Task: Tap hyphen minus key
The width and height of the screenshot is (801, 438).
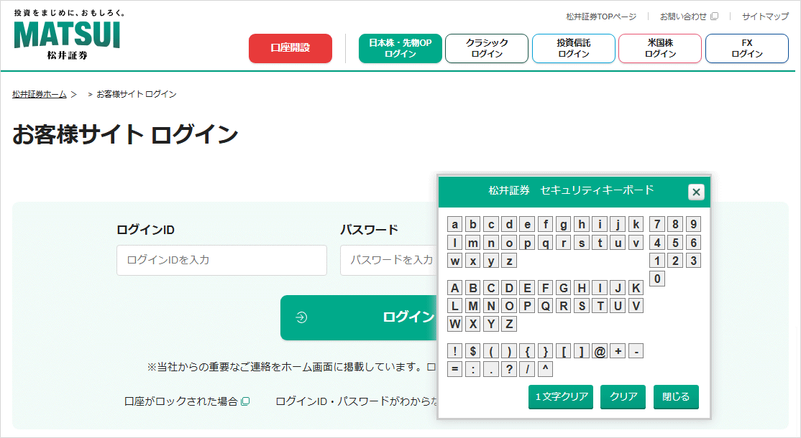Action: click(x=636, y=351)
